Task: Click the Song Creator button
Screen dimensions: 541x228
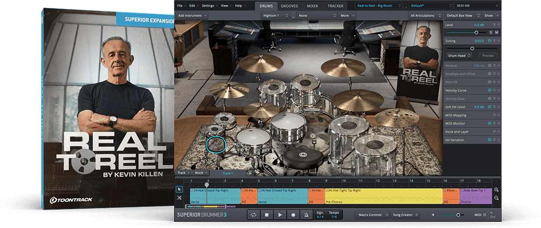Action: 404,214
